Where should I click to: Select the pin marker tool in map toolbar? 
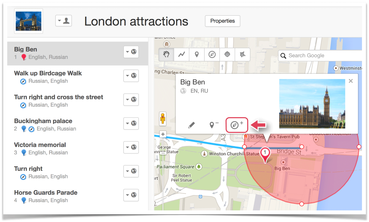coord(197,54)
